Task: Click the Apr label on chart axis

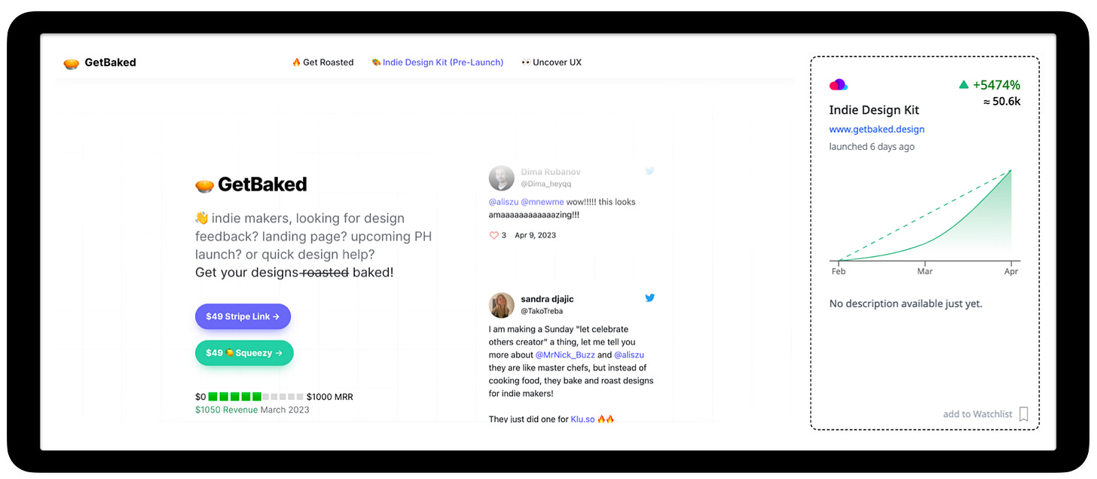Action: 1011,271
